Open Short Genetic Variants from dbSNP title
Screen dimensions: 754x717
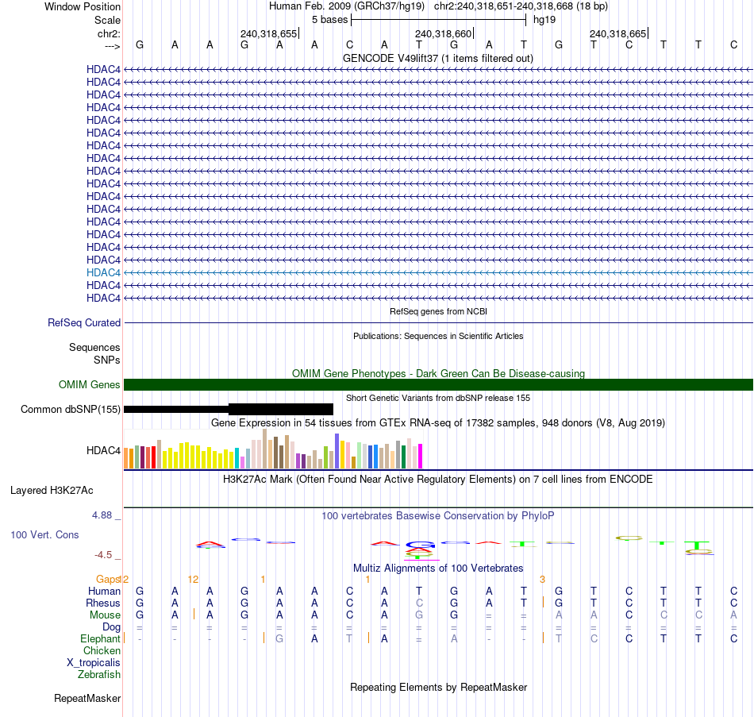coord(438,398)
